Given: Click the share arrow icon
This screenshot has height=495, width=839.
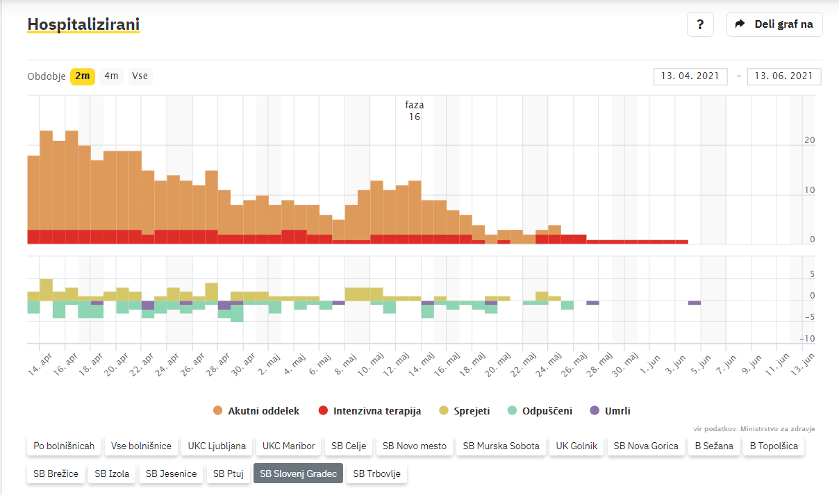Looking at the screenshot, I should (741, 24).
